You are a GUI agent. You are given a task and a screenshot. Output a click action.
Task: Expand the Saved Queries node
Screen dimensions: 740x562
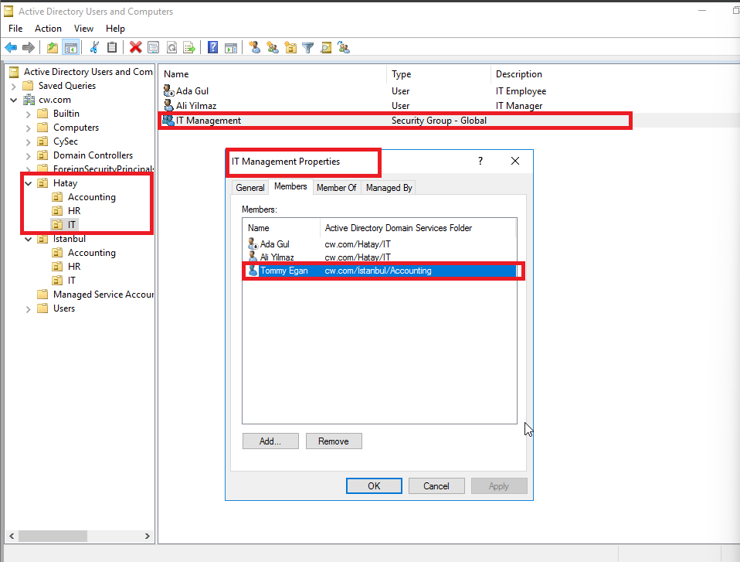pos(14,86)
